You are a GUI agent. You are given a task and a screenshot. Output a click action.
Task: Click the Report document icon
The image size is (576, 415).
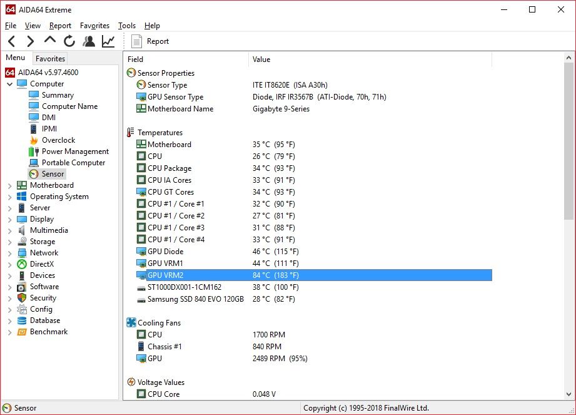(136, 41)
